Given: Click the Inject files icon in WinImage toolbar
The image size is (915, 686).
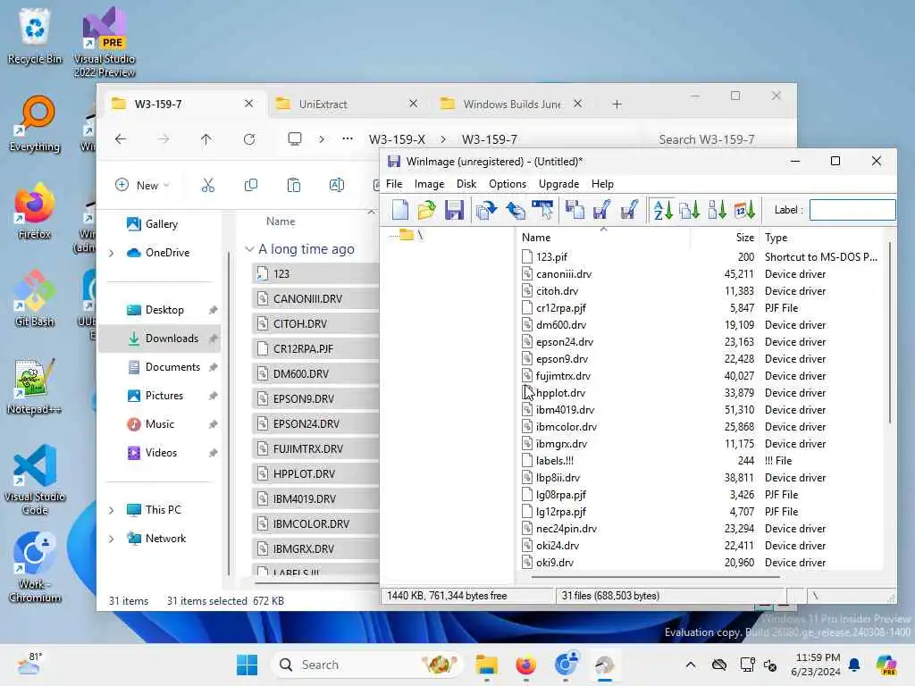Looking at the screenshot, I should click(x=485, y=210).
